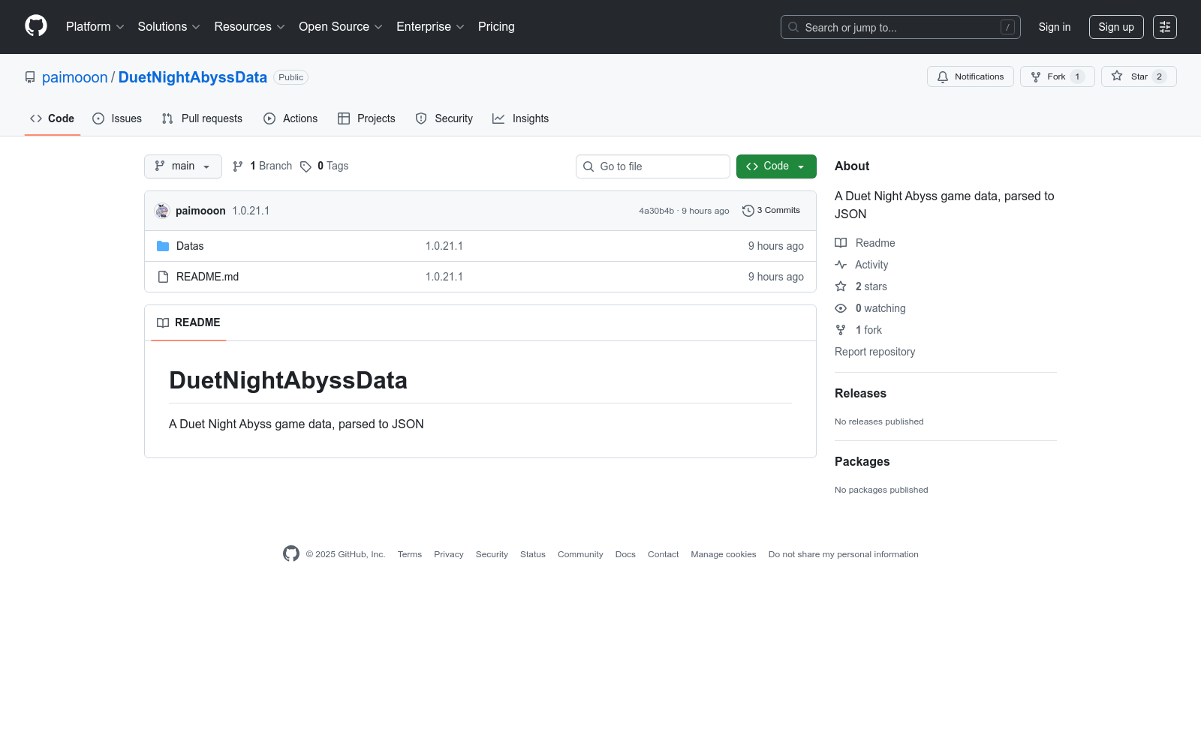This screenshot has height=750, width=1201.
Task: View the 0 Tags list
Action: click(325, 166)
